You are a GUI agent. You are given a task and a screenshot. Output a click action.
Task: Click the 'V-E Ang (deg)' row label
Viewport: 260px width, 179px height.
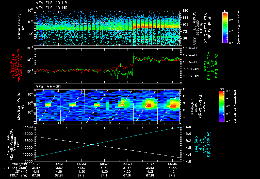pos(15,168)
